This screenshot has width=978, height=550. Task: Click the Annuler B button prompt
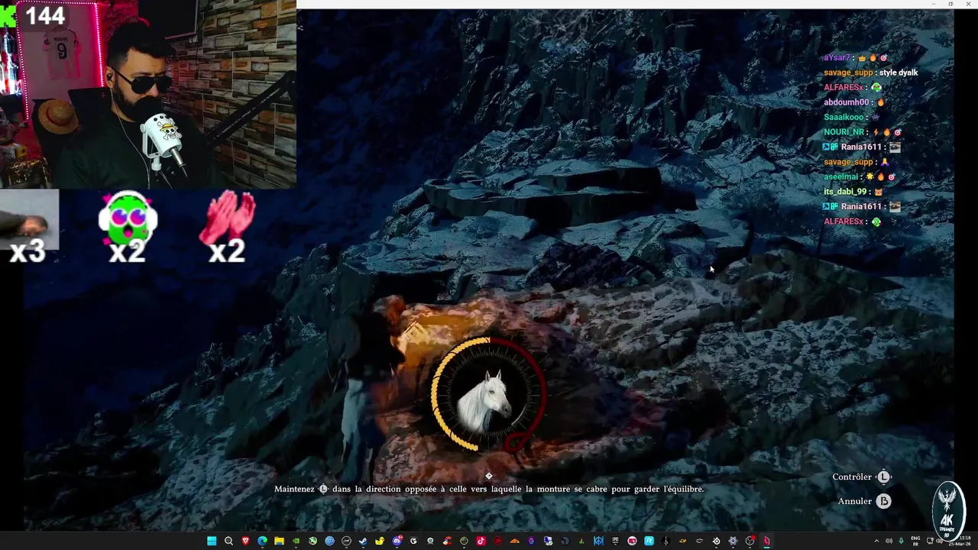pyautogui.click(x=864, y=501)
